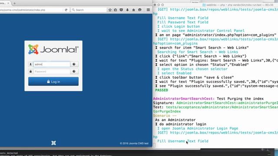Screen dimensions: 278x156
Task: Focus the Password field
Action: 52,71
